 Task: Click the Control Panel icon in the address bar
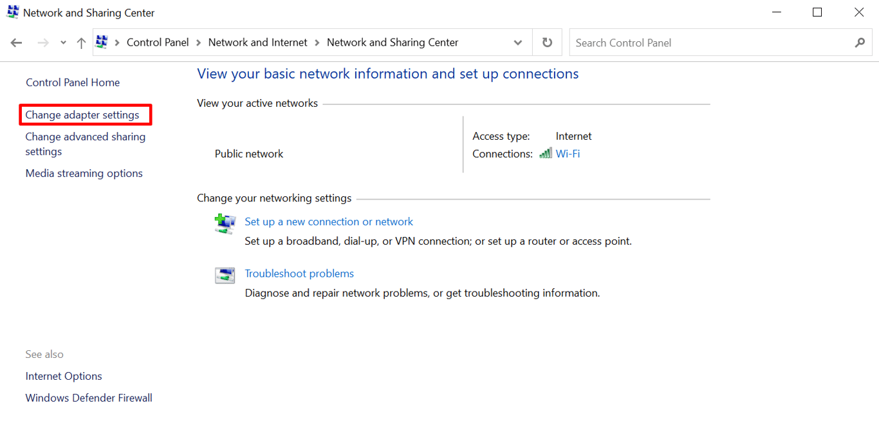101,42
